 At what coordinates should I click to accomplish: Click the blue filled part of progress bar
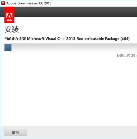8,47
